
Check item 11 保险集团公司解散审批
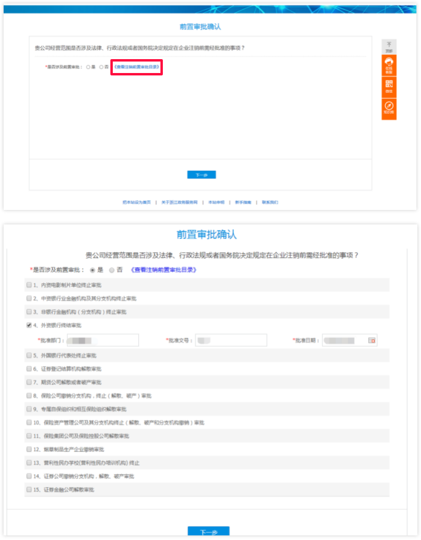click(x=30, y=436)
